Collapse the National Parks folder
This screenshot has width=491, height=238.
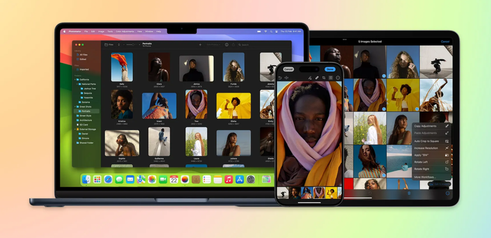pos(77,84)
